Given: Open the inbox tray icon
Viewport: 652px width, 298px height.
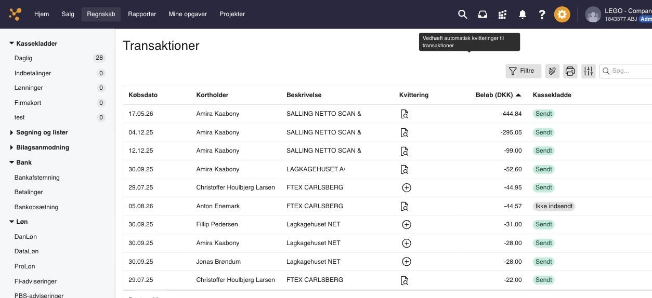Looking at the screenshot, I should click(x=483, y=15).
